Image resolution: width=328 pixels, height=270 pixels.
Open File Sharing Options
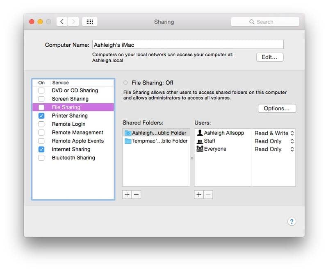tap(277, 108)
